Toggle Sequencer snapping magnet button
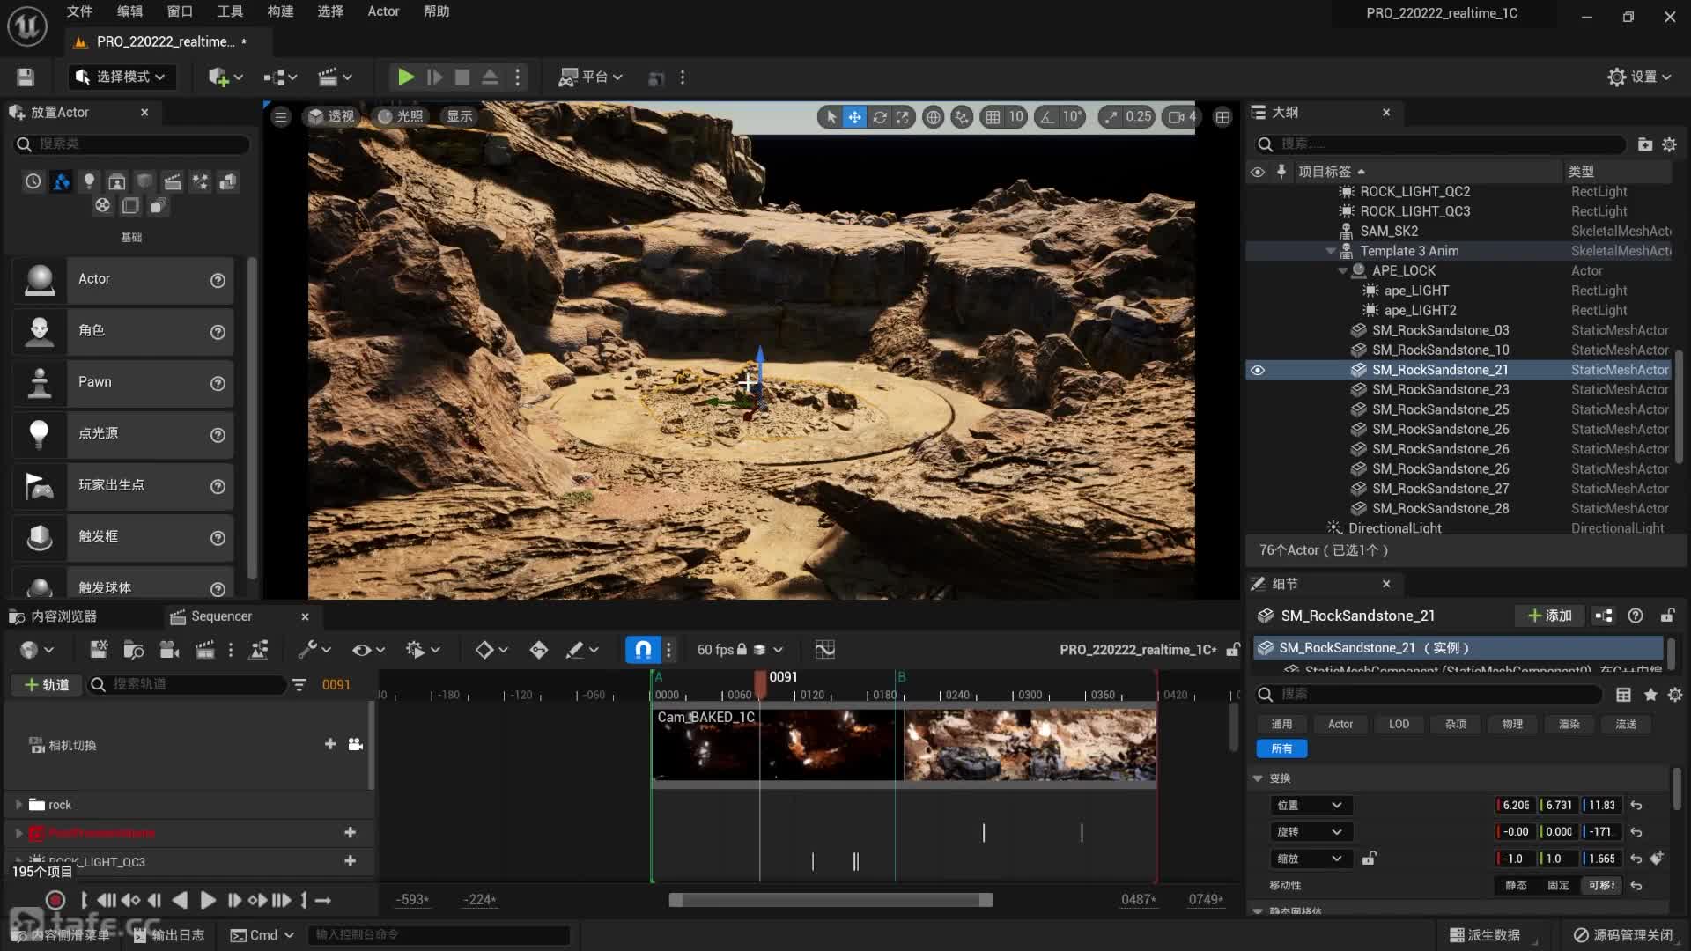This screenshot has height=951, width=1691. [643, 650]
